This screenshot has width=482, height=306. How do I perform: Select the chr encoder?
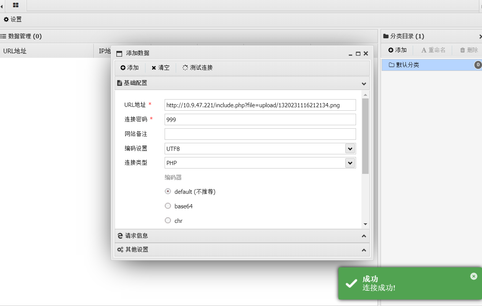click(x=168, y=221)
